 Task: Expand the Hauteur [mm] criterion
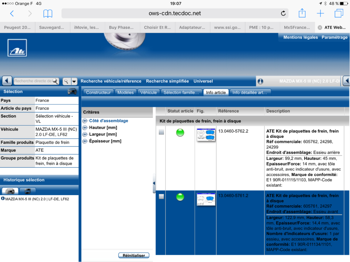[x=85, y=128]
